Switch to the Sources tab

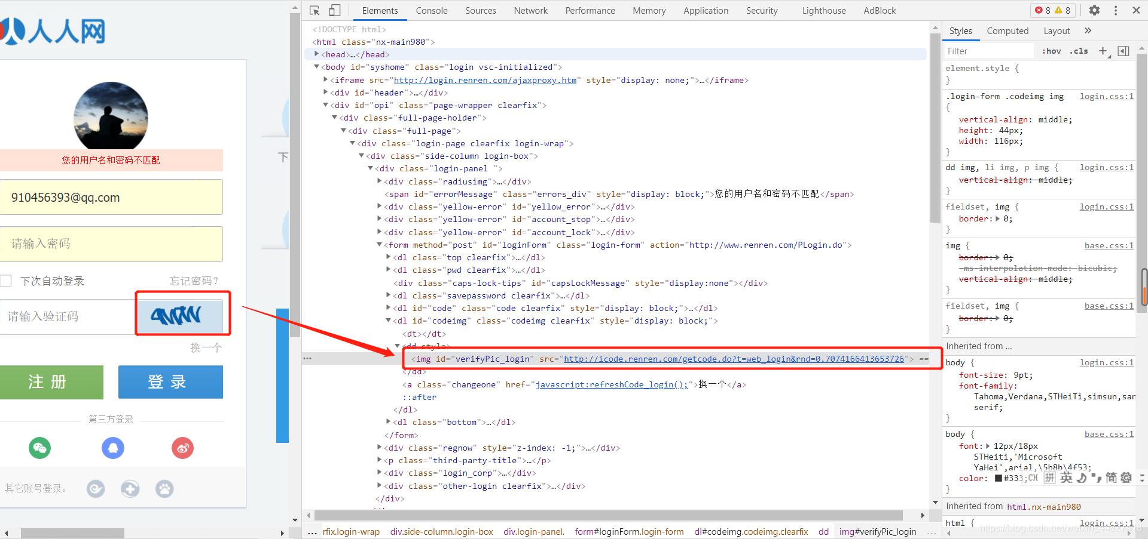coord(481,11)
